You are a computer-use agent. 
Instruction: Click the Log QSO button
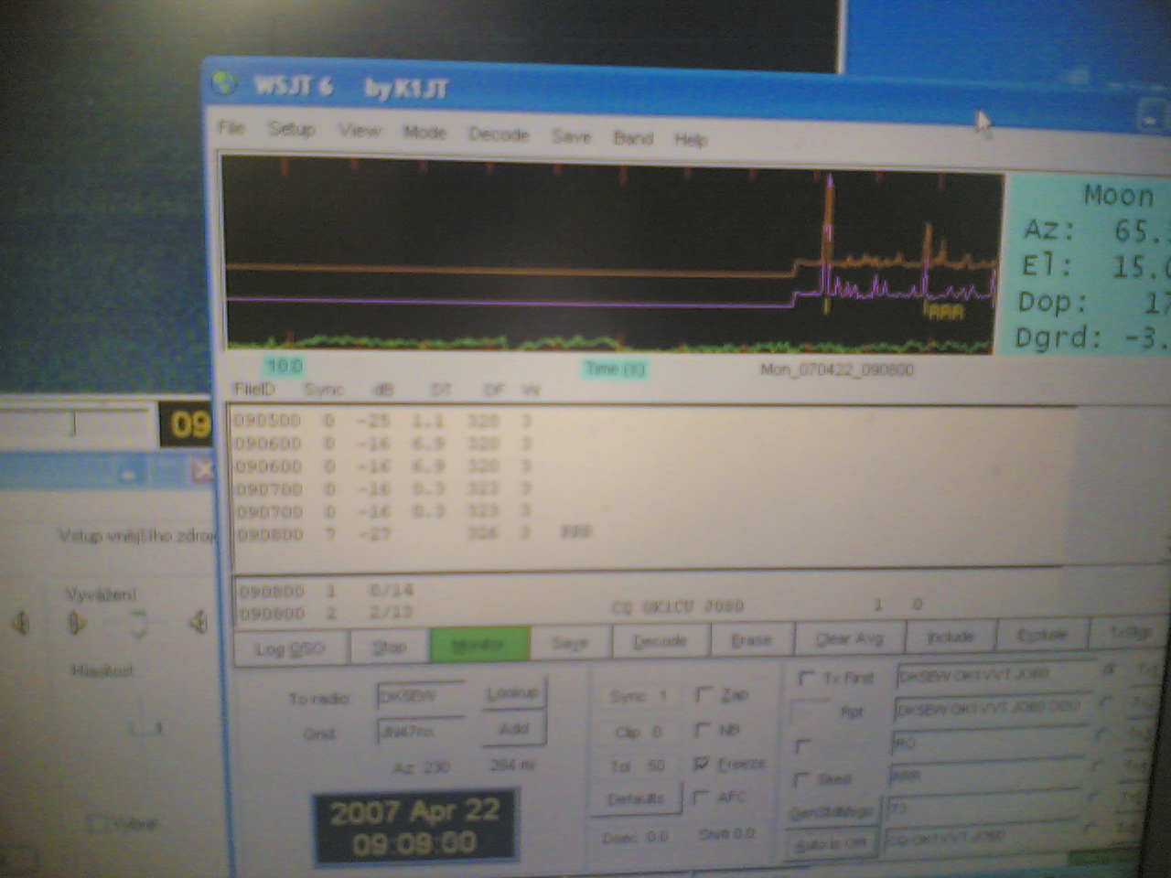291,648
